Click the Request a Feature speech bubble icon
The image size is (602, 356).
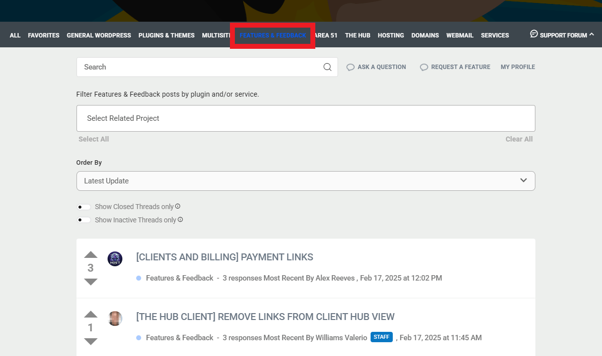424,67
